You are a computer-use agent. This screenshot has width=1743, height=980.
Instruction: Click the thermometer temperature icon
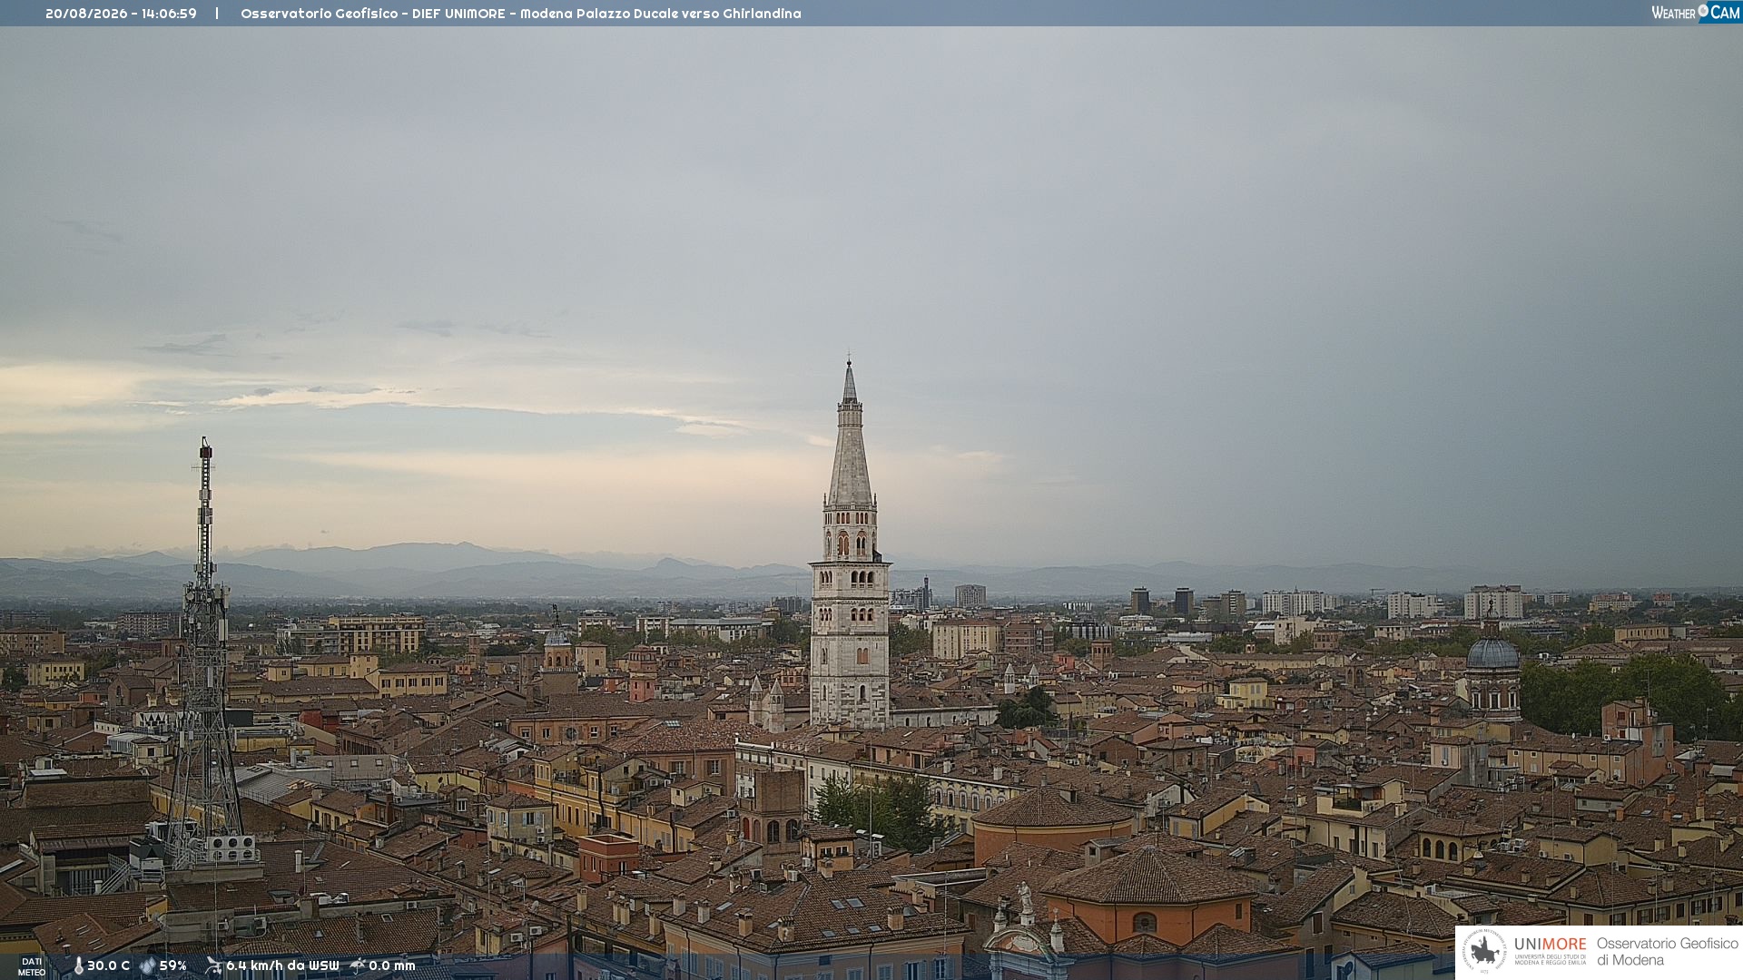tap(78, 966)
